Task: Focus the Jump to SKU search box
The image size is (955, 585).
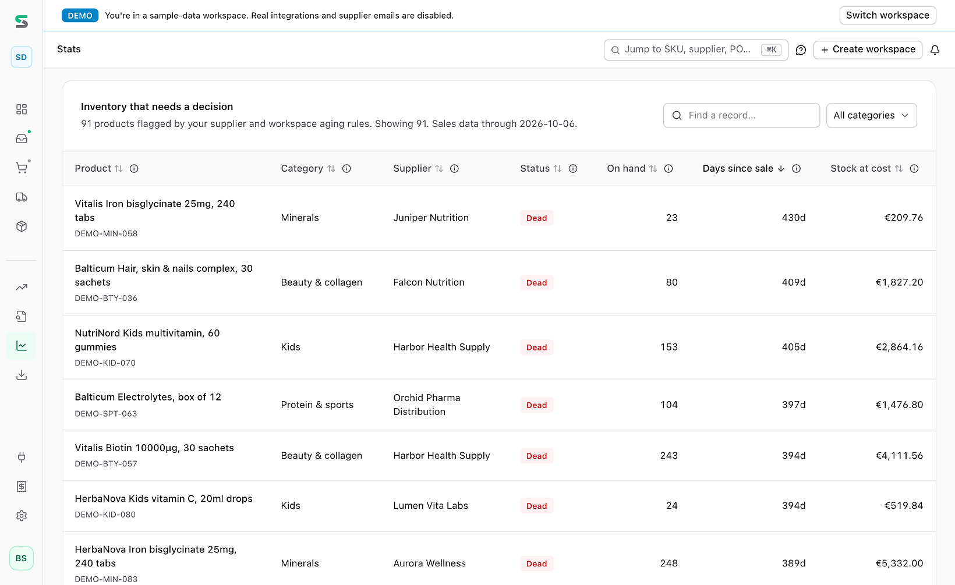Action: (x=696, y=50)
